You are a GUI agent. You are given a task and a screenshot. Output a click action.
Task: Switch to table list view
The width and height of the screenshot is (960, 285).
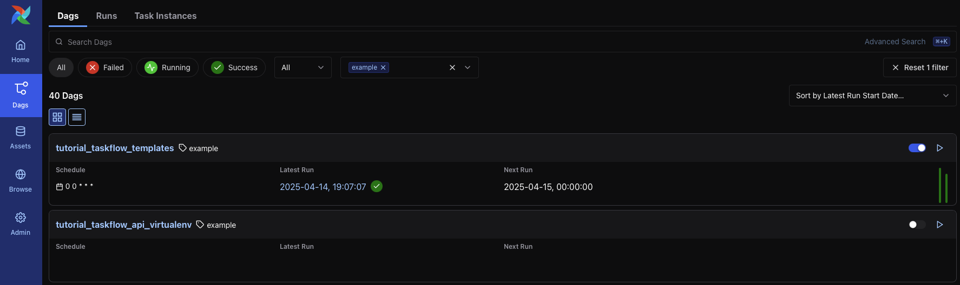click(x=77, y=117)
